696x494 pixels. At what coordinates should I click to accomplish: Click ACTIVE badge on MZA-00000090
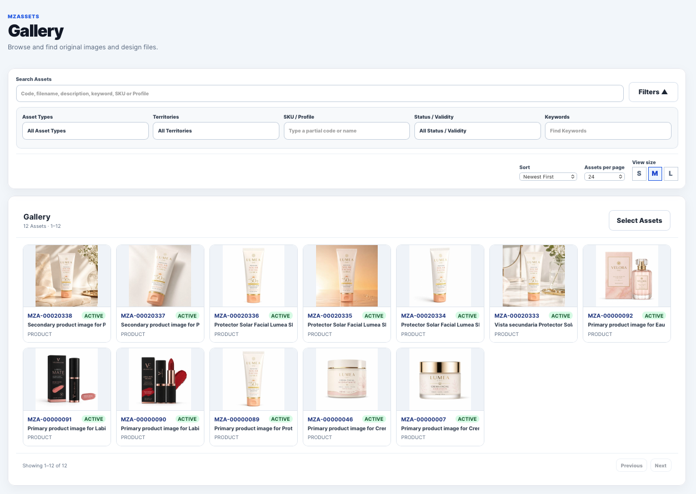187,419
